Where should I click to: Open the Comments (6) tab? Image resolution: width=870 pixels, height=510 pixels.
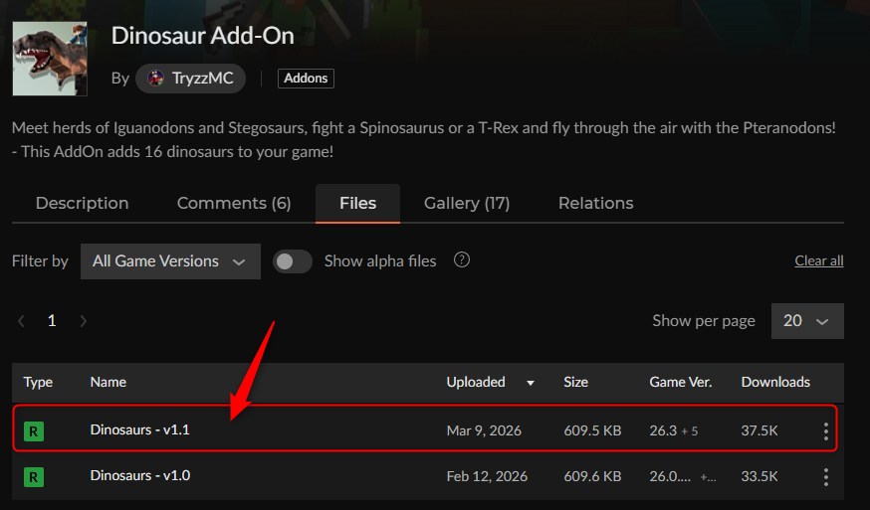234,203
